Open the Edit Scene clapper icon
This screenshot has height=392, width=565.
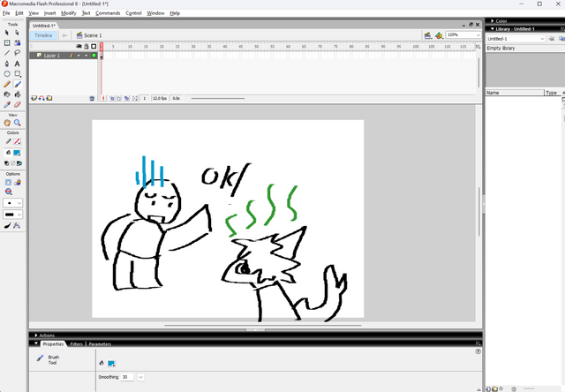pos(427,35)
